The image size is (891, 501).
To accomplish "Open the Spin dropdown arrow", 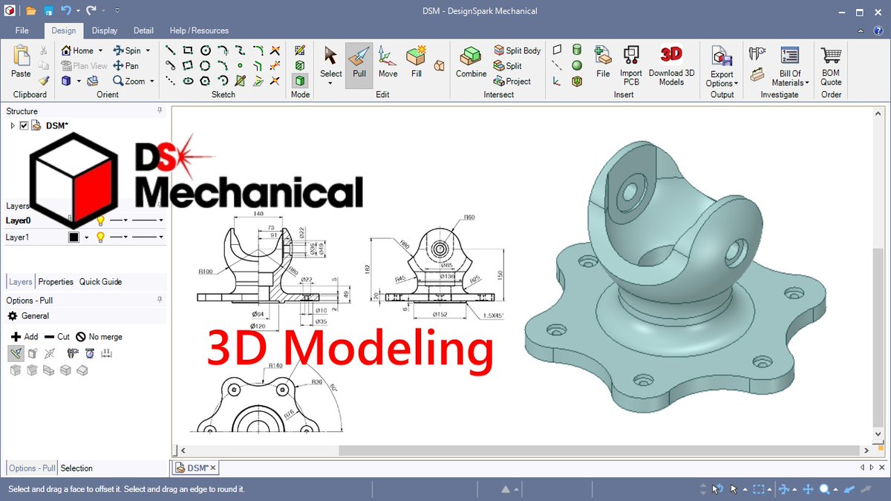I will click(x=147, y=50).
